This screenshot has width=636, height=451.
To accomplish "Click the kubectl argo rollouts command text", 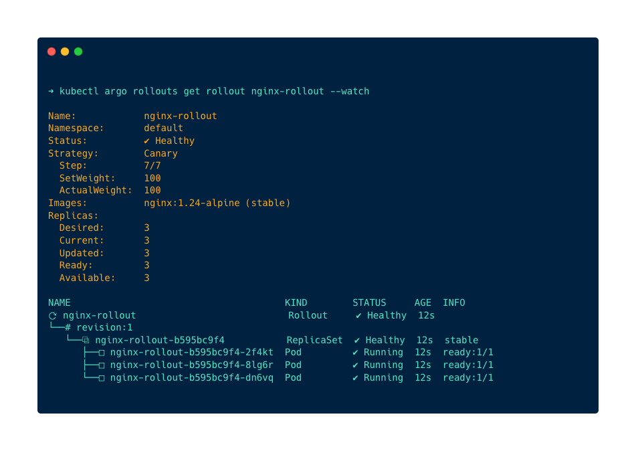I will pyautogui.click(x=215, y=91).
